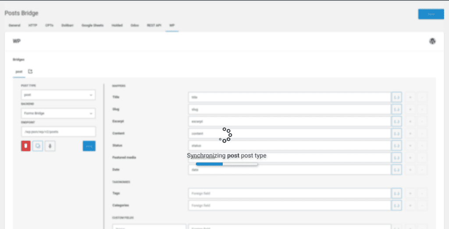Focus the Title mapping field
This screenshot has width=449, height=229.
[x=289, y=97]
